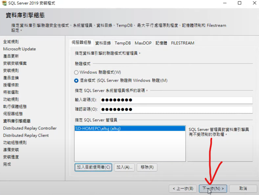Click 安裝進度 in the step list
Viewport: 259px width, 195px height.
click(x=11, y=157)
